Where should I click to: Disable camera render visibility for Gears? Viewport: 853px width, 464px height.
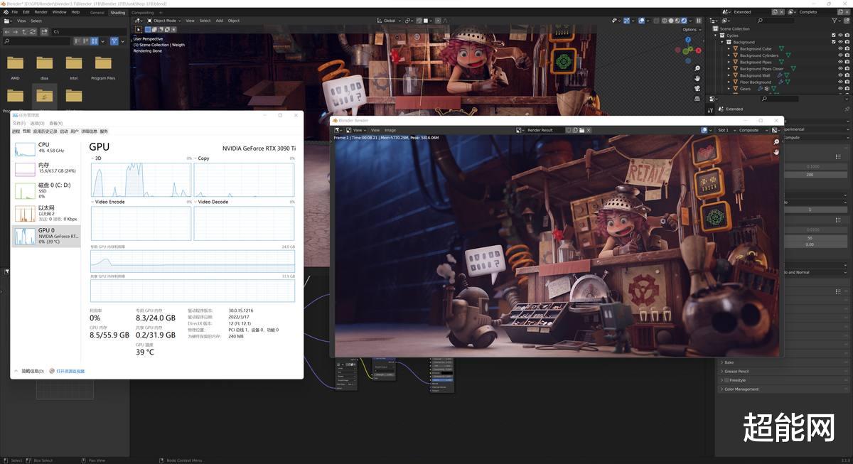pos(847,88)
